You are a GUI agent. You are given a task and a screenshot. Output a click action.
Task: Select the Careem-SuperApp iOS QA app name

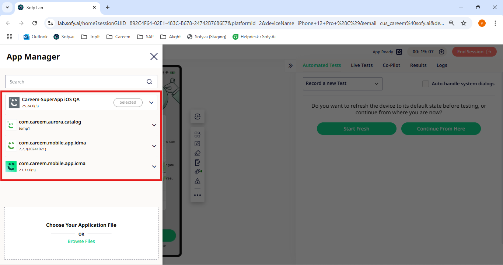[51, 99]
